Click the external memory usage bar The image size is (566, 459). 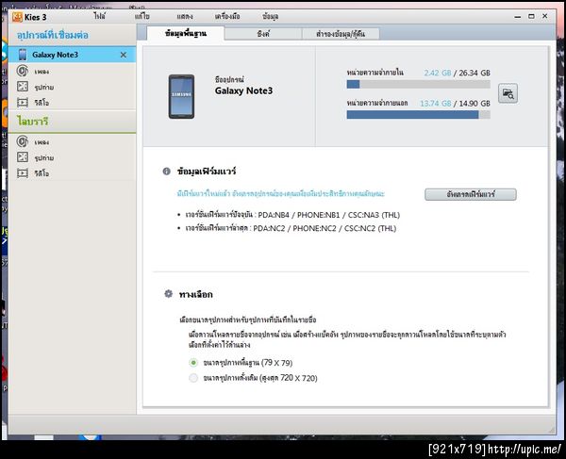[x=418, y=115]
